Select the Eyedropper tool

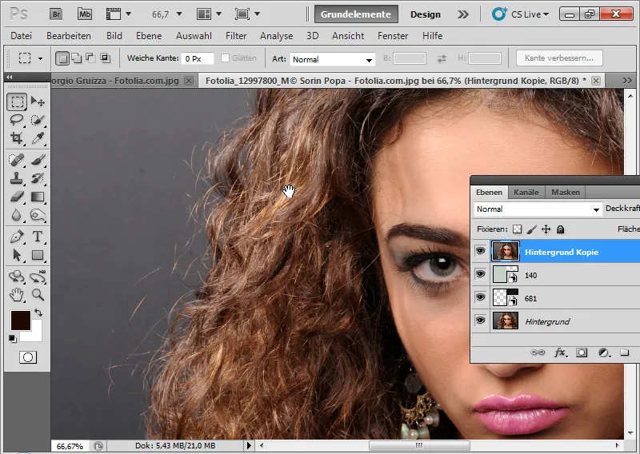click(x=38, y=137)
